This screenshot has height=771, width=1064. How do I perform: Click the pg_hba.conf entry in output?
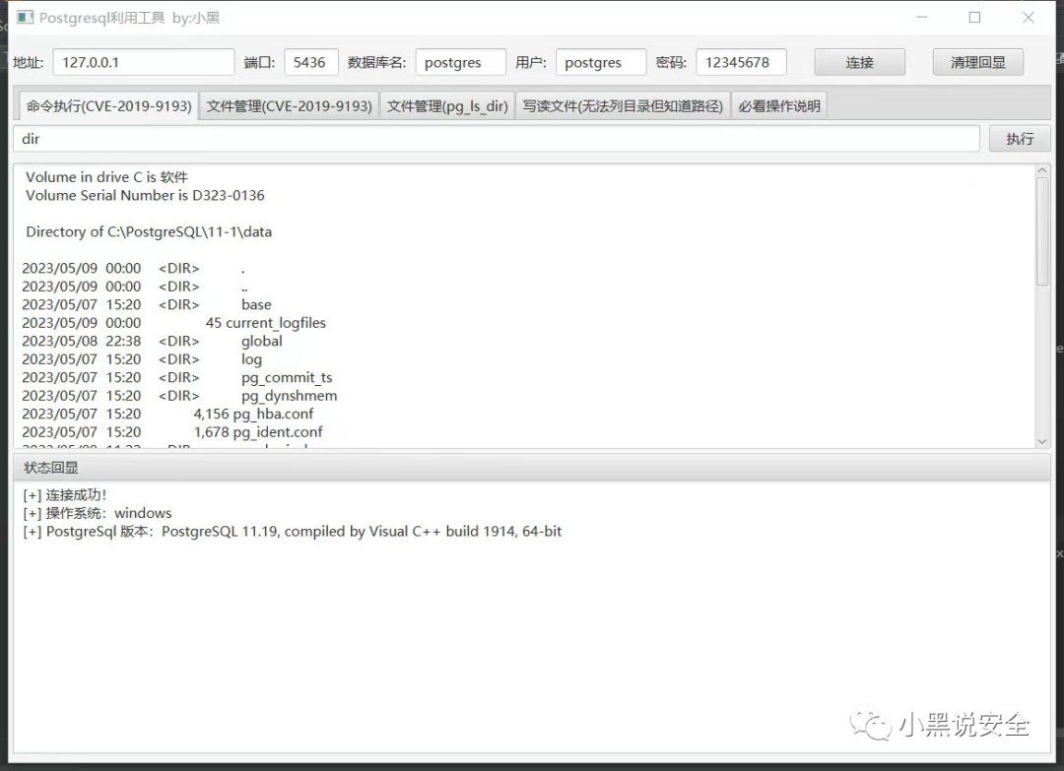[273, 414]
